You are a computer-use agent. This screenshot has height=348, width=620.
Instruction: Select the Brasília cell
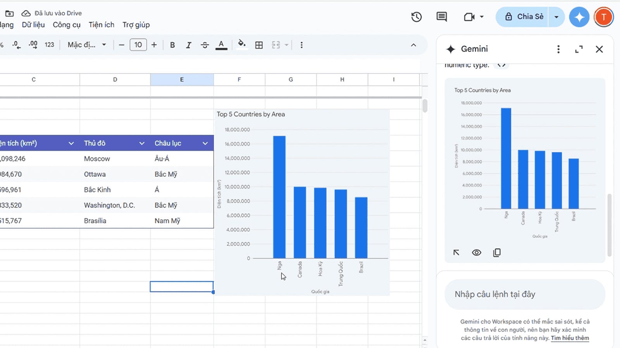(115, 220)
